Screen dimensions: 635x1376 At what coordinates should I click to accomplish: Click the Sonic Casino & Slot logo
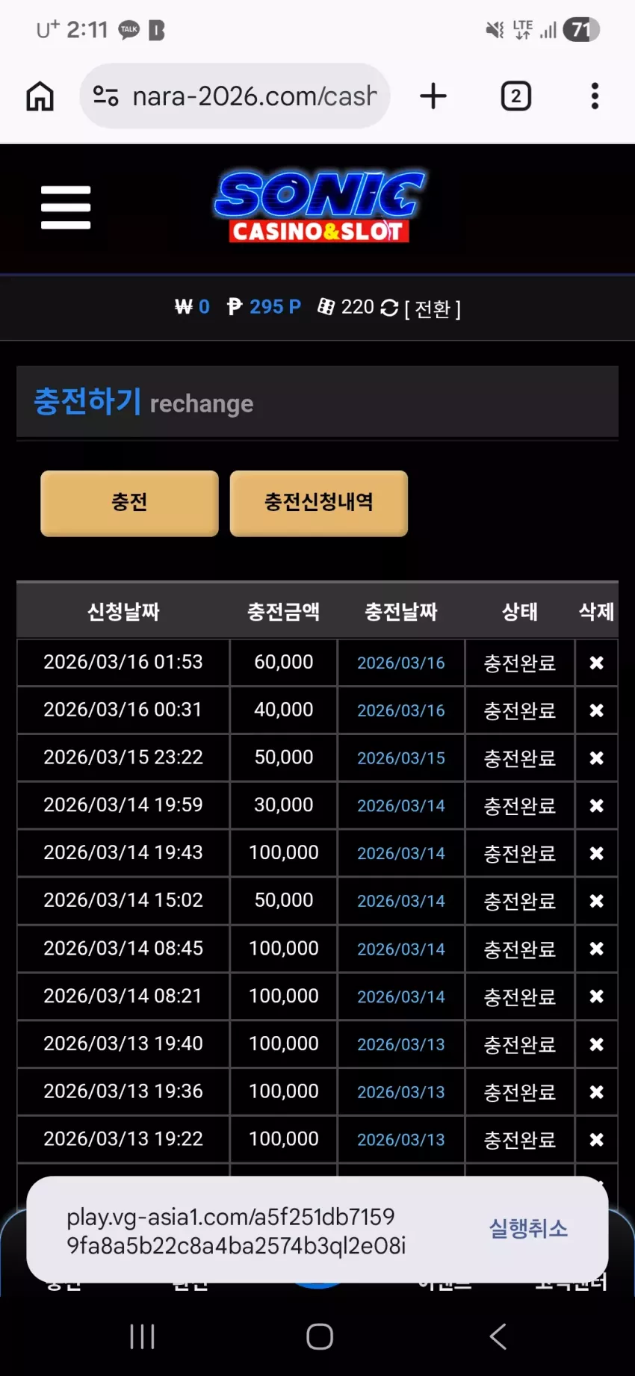click(320, 207)
